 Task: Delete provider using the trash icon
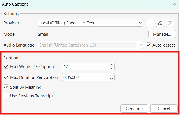click(x=170, y=23)
